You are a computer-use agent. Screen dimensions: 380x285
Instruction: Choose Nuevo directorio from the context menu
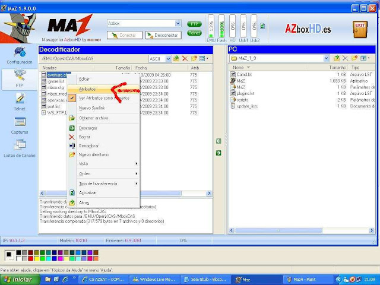pos(103,154)
